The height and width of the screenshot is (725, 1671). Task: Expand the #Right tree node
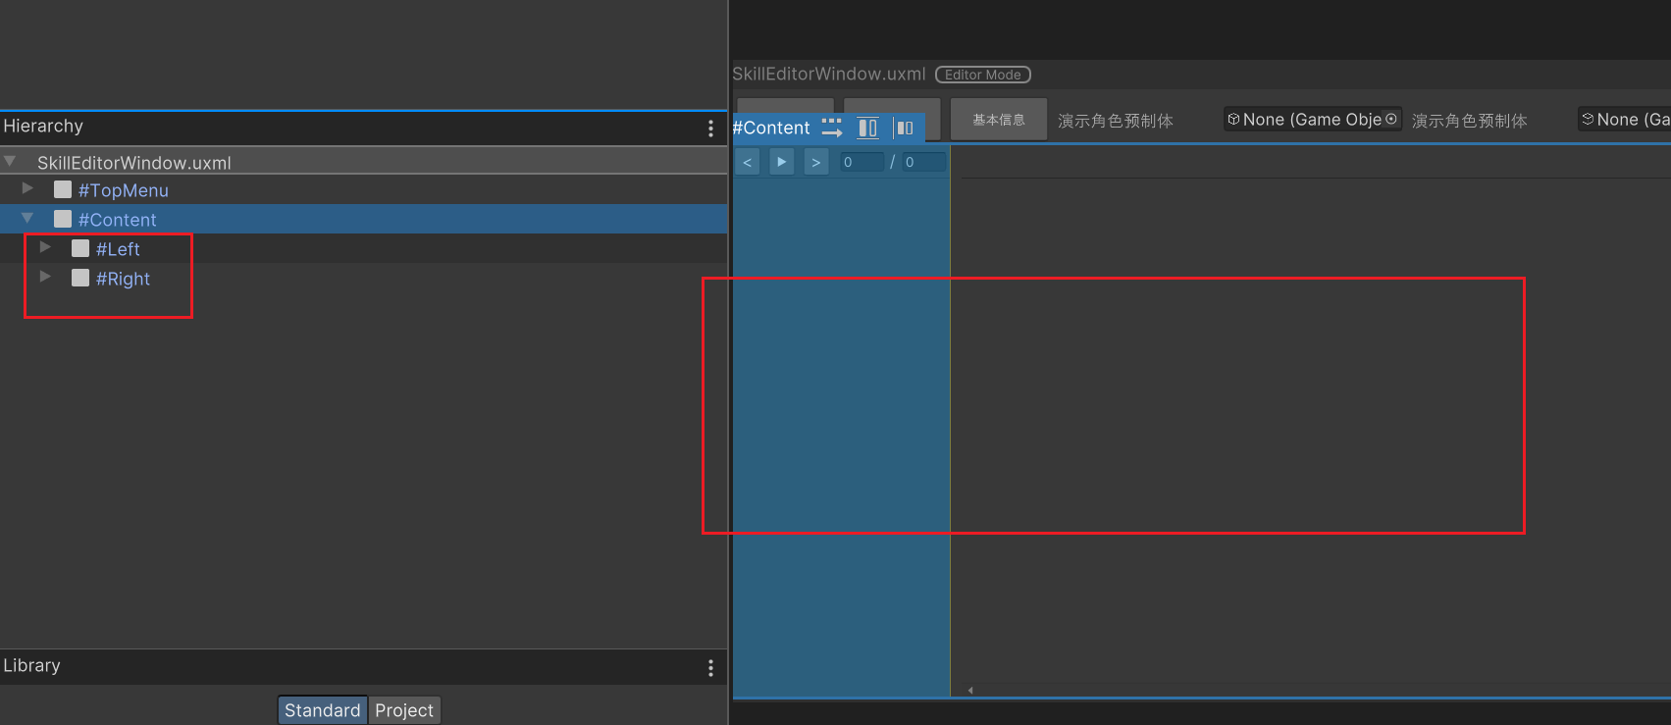pos(45,277)
